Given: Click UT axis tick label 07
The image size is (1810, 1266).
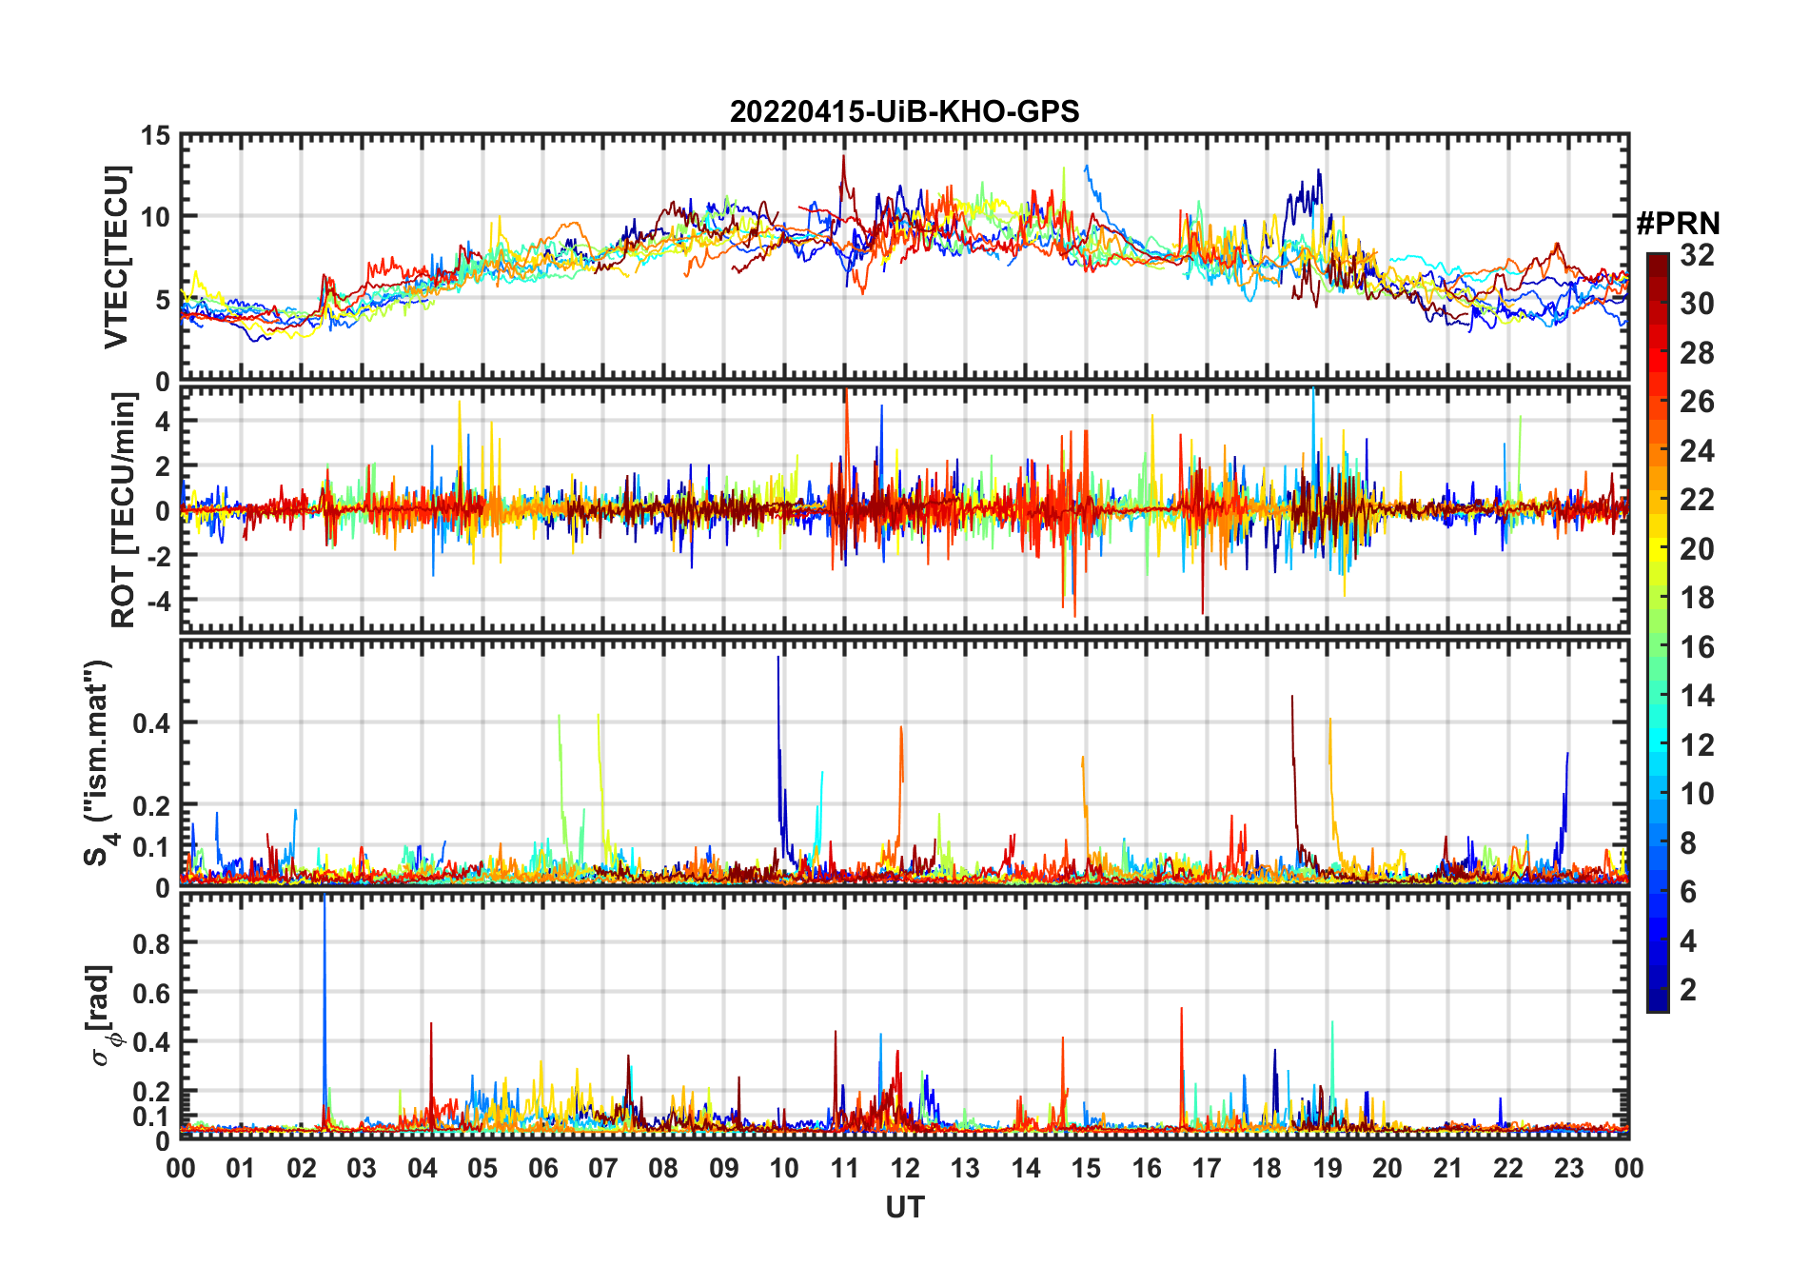Looking at the screenshot, I should [603, 1168].
